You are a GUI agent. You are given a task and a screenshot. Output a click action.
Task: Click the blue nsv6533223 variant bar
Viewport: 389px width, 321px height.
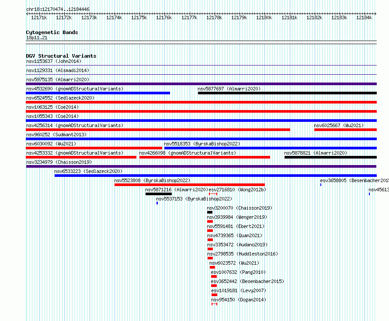[x=215, y=176]
